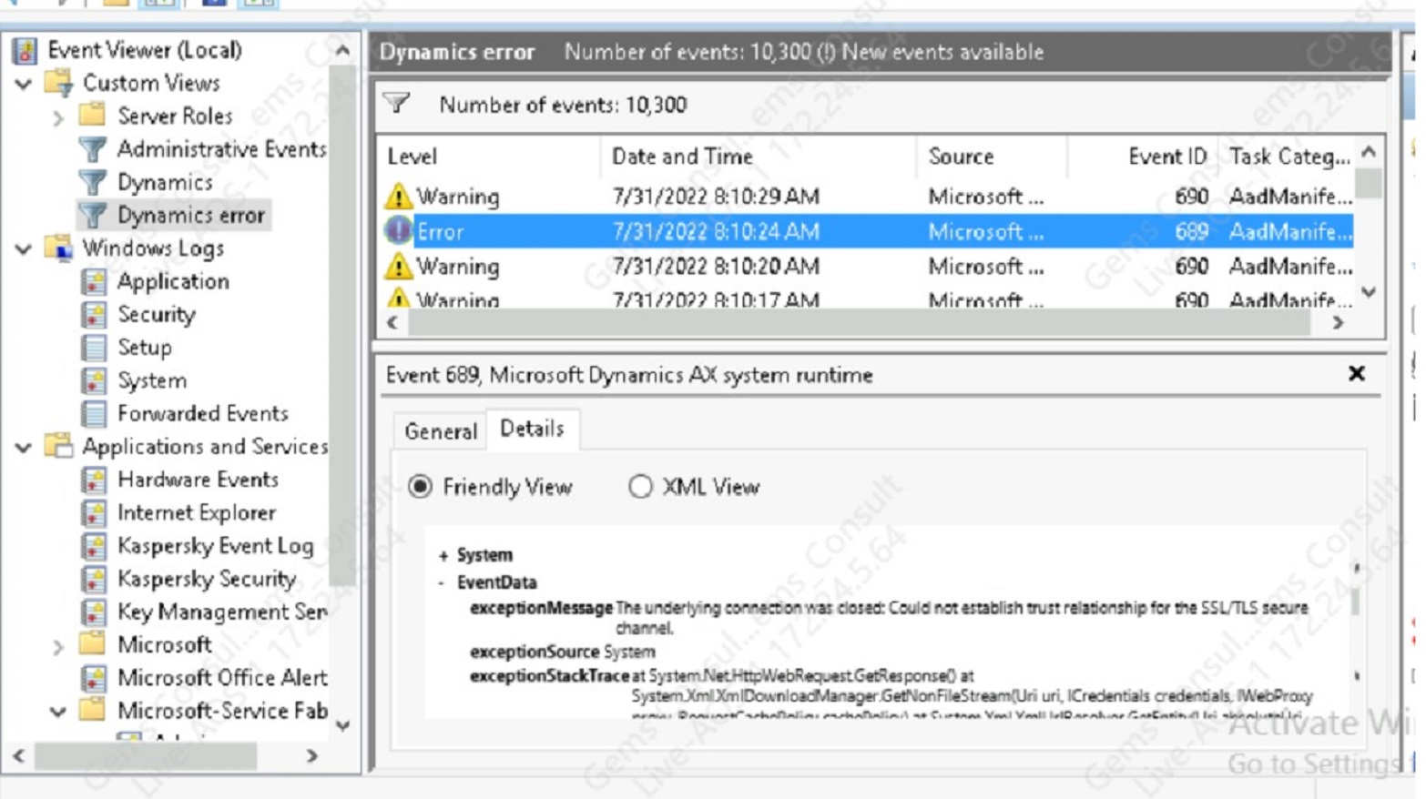Screen dimensions: 1426x799
Task: Open the Internet Explorer log icon
Action: (94, 513)
